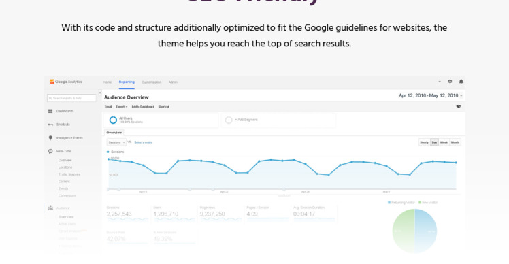Viewport: 509px width, 264px height.
Task: Click the Add Segment circle
Action: click(x=229, y=120)
